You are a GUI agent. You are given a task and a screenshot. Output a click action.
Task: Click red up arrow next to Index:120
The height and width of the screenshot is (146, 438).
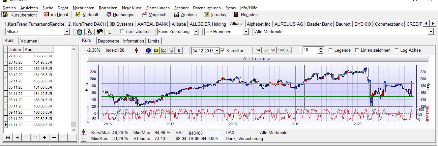[136, 50]
